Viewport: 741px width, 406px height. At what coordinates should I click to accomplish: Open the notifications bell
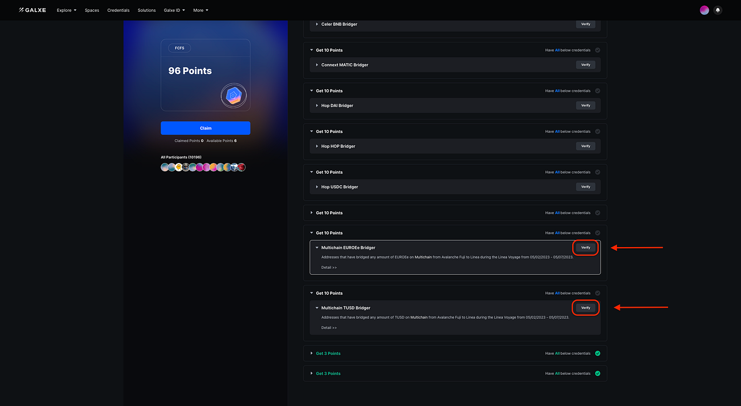[717, 10]
